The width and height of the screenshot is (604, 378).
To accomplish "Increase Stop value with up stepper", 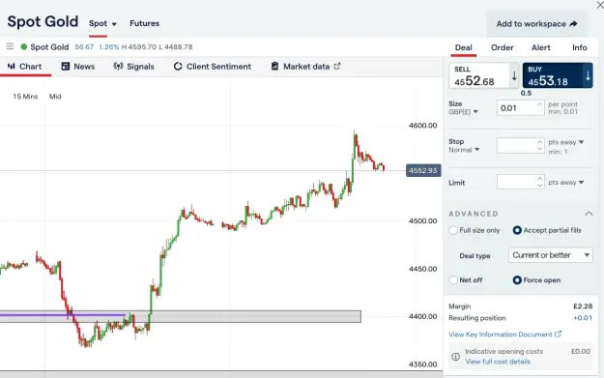I will point(539,142).
